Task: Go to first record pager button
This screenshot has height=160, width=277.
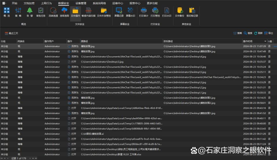Action: click(2, 158)
